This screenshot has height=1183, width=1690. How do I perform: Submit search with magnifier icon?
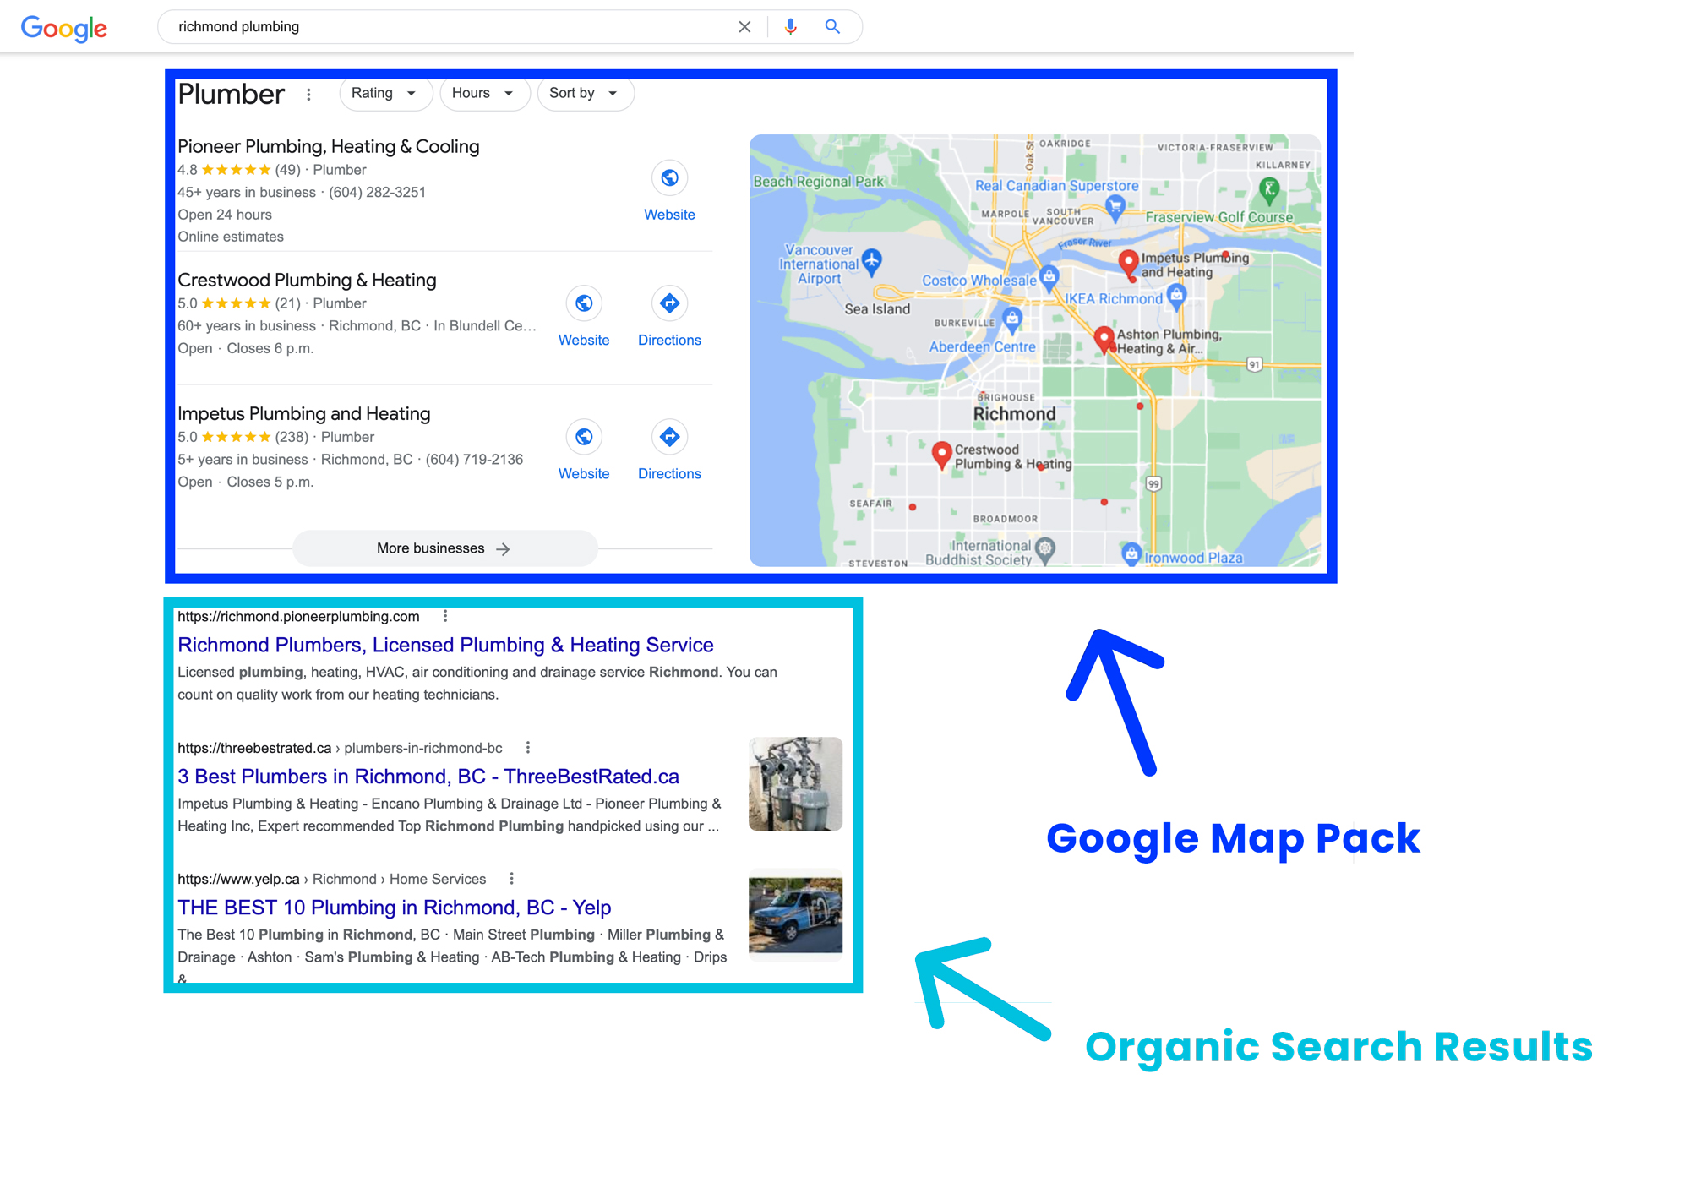click(832, 27)
